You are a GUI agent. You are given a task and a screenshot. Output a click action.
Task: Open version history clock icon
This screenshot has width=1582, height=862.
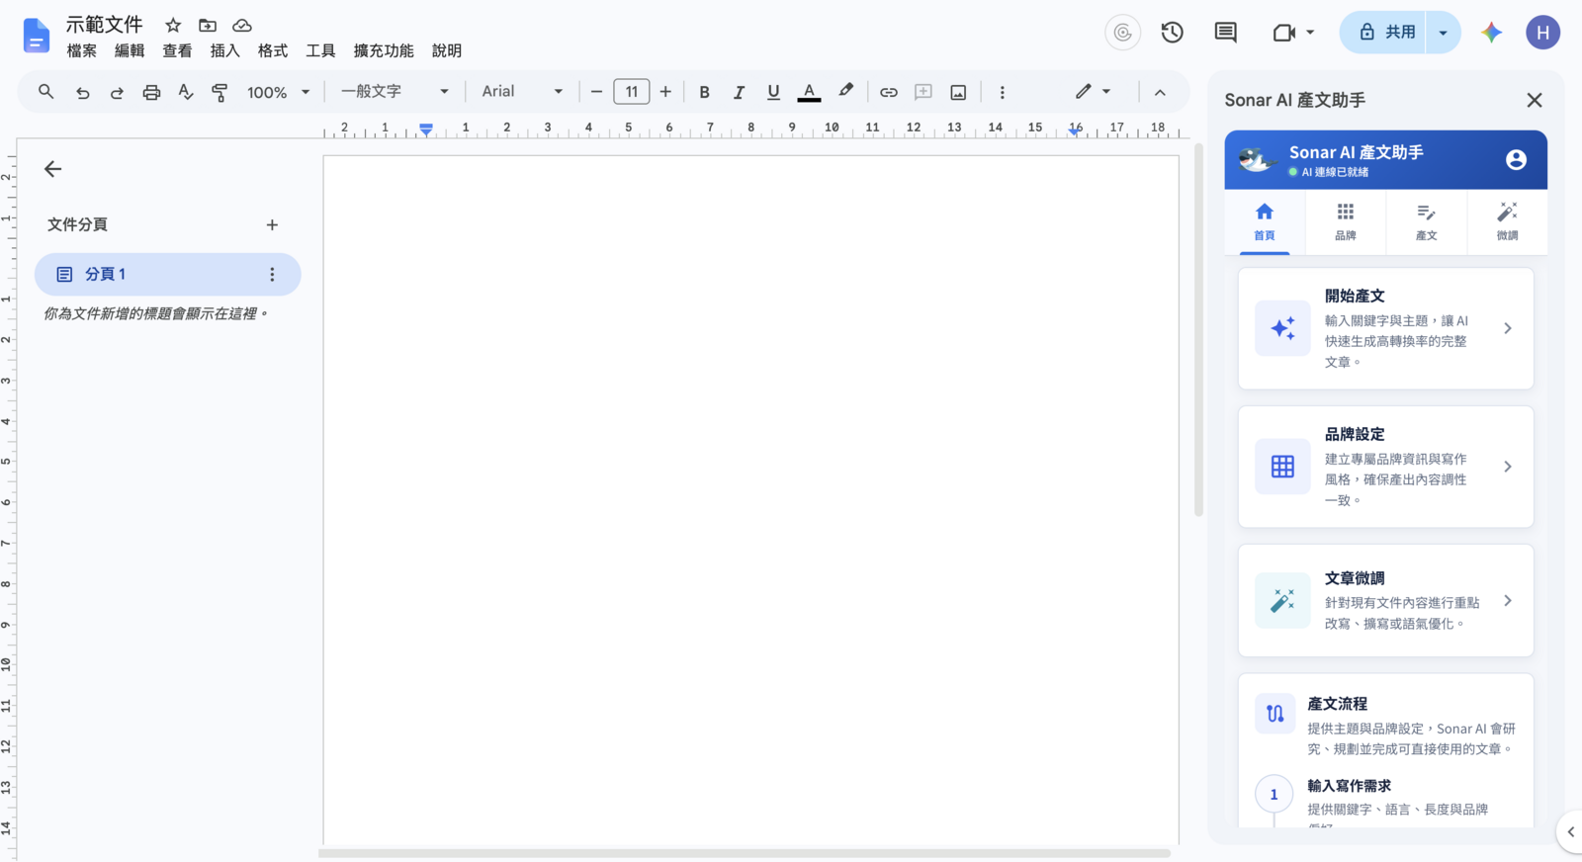[x=1172, y=33]
